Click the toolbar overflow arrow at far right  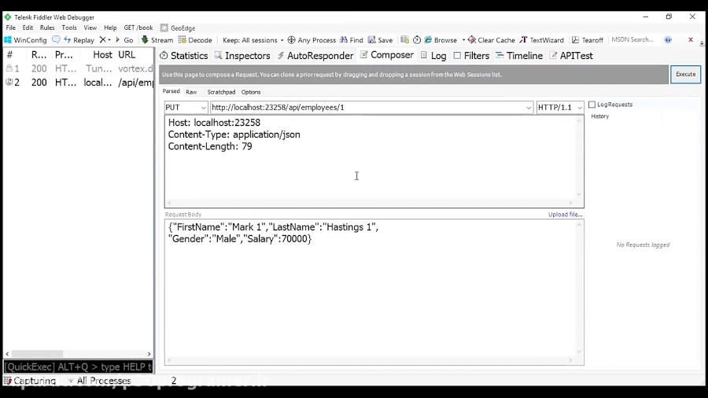[x=702, y=43]
